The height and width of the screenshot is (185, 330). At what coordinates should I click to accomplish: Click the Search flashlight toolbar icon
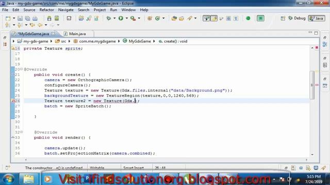point(189,18)
